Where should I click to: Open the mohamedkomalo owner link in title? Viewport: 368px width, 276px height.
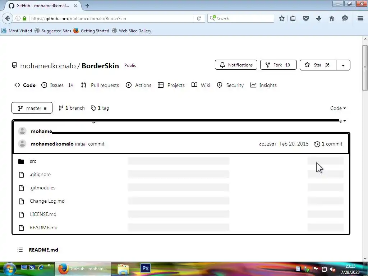click(48, 66)
